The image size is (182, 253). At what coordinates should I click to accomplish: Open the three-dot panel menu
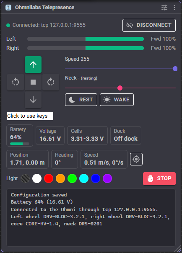point(174,8)
